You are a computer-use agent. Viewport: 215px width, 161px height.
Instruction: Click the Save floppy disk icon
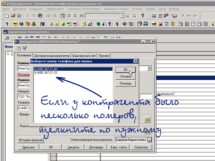[x=19, y=16]
